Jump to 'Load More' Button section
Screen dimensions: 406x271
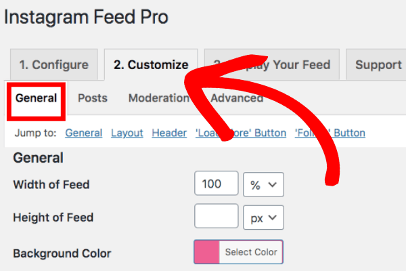click(241, 133)
